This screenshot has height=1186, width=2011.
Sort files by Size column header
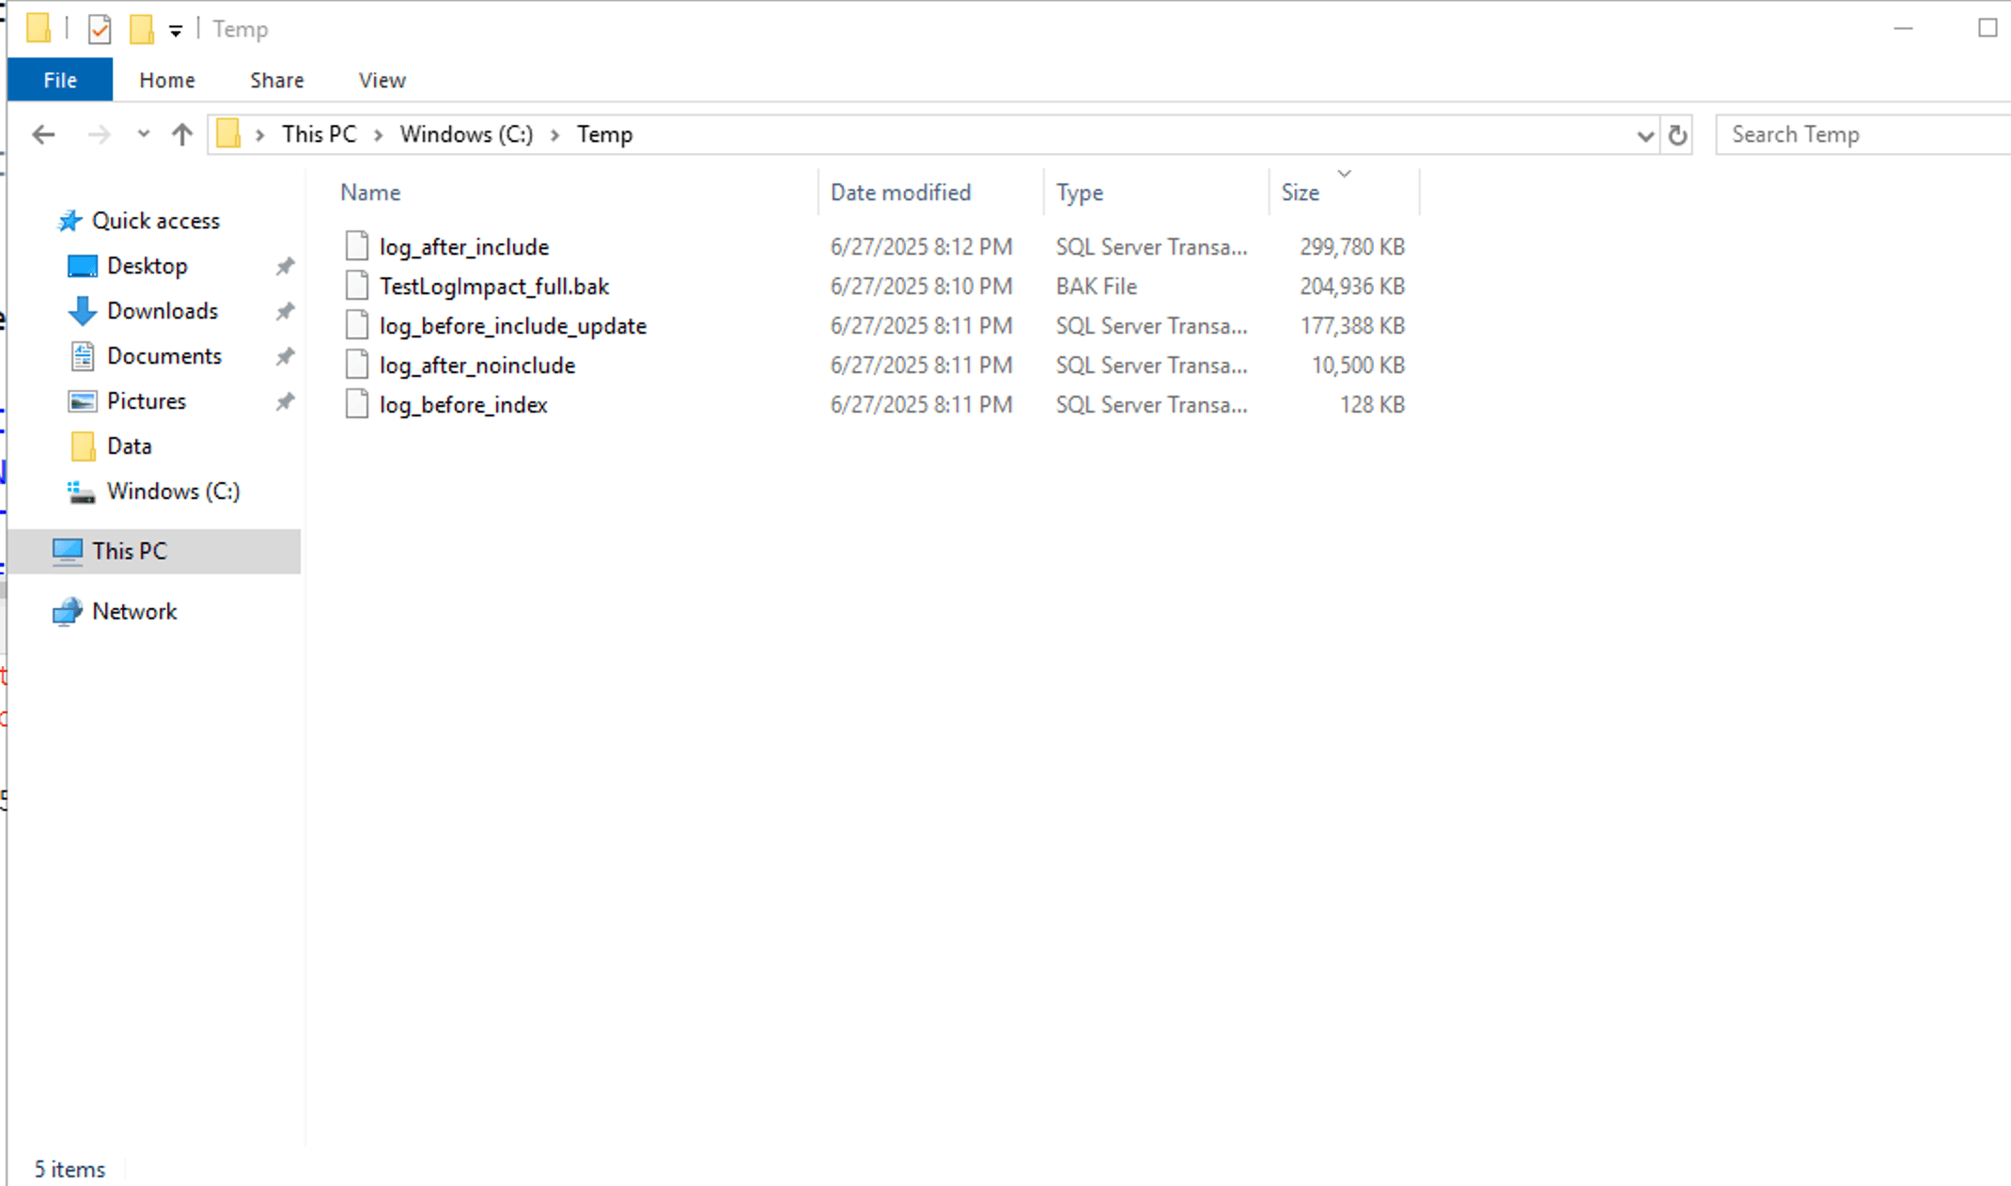point(1301,193)
